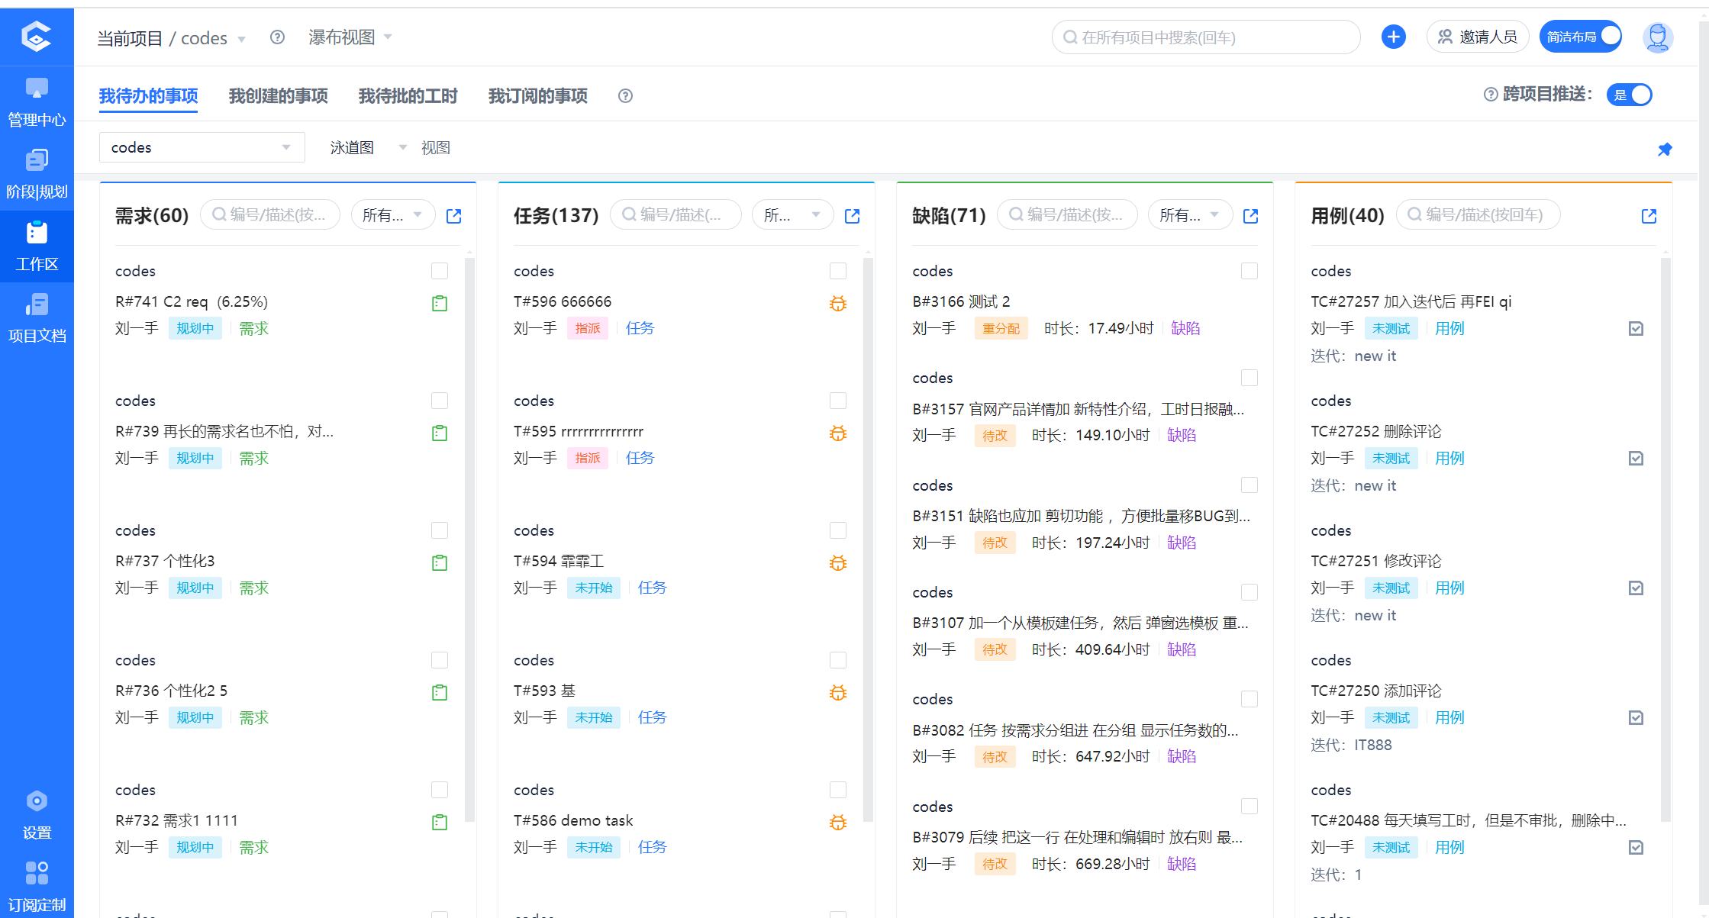Switch to 我订阅的事项 tab
This screenshot has height=918, width=1709.
(537, 95)
